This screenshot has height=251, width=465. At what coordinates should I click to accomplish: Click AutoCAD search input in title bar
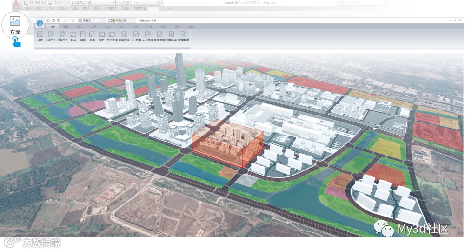click(x=361, y=3)
